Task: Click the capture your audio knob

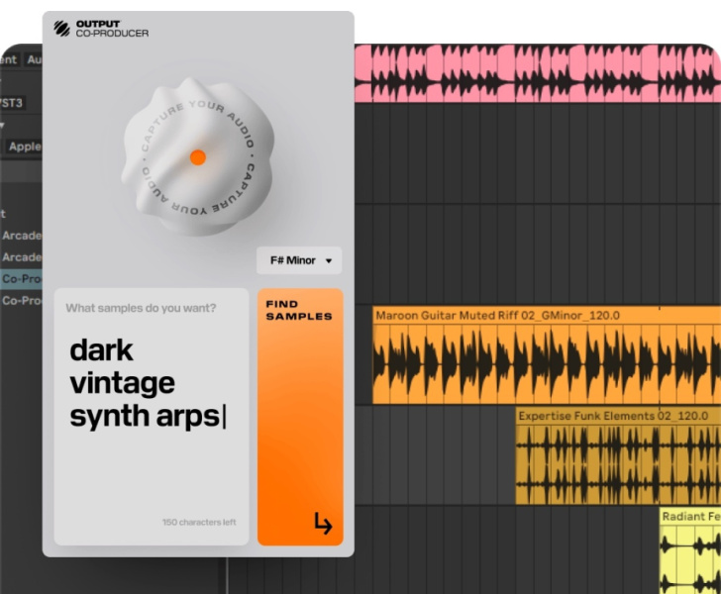Action: tap(198, 157)
